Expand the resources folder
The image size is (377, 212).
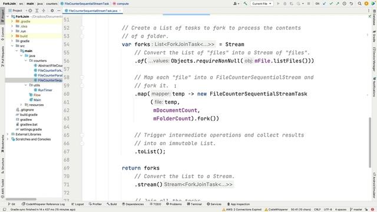click(x=21, y=105)
